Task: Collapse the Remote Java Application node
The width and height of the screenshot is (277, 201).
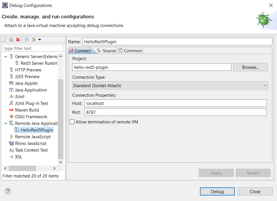Action: [x=6, y=123]
